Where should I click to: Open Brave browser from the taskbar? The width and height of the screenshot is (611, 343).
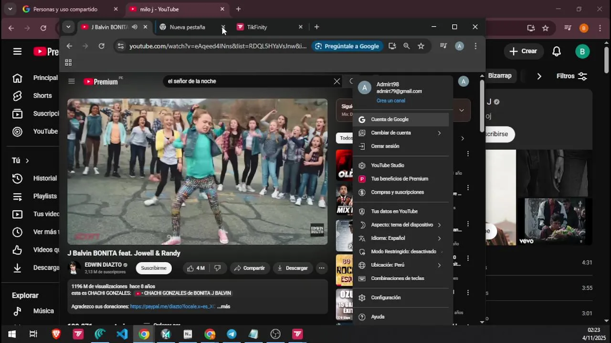56,334
